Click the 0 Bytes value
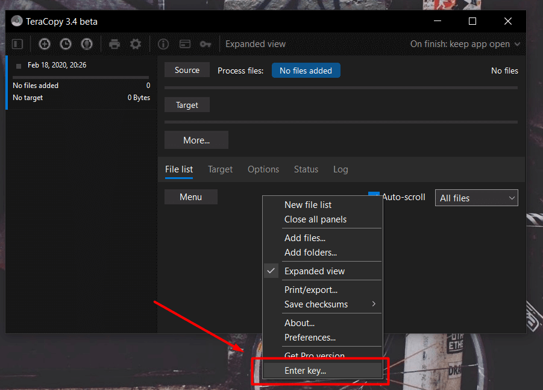The image size is (543, 390). [x=139, y=98]
